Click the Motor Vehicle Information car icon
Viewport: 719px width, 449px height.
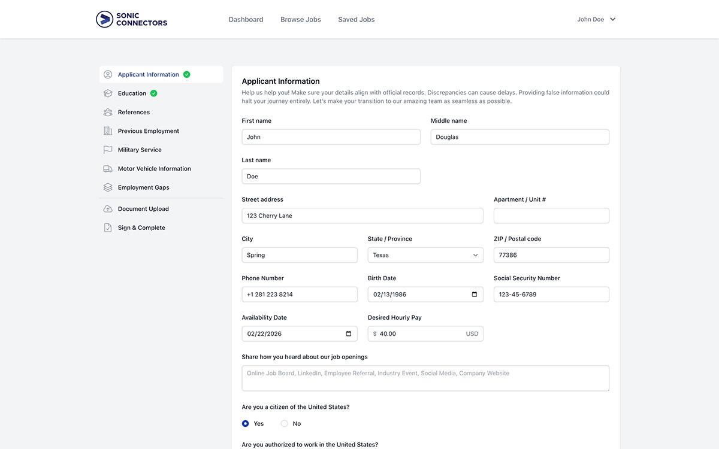(107, 168)
